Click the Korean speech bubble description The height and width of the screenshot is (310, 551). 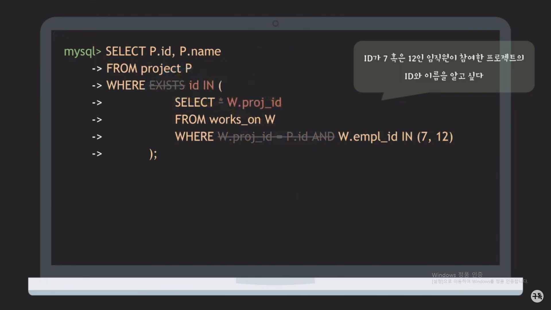pos(444,67)
